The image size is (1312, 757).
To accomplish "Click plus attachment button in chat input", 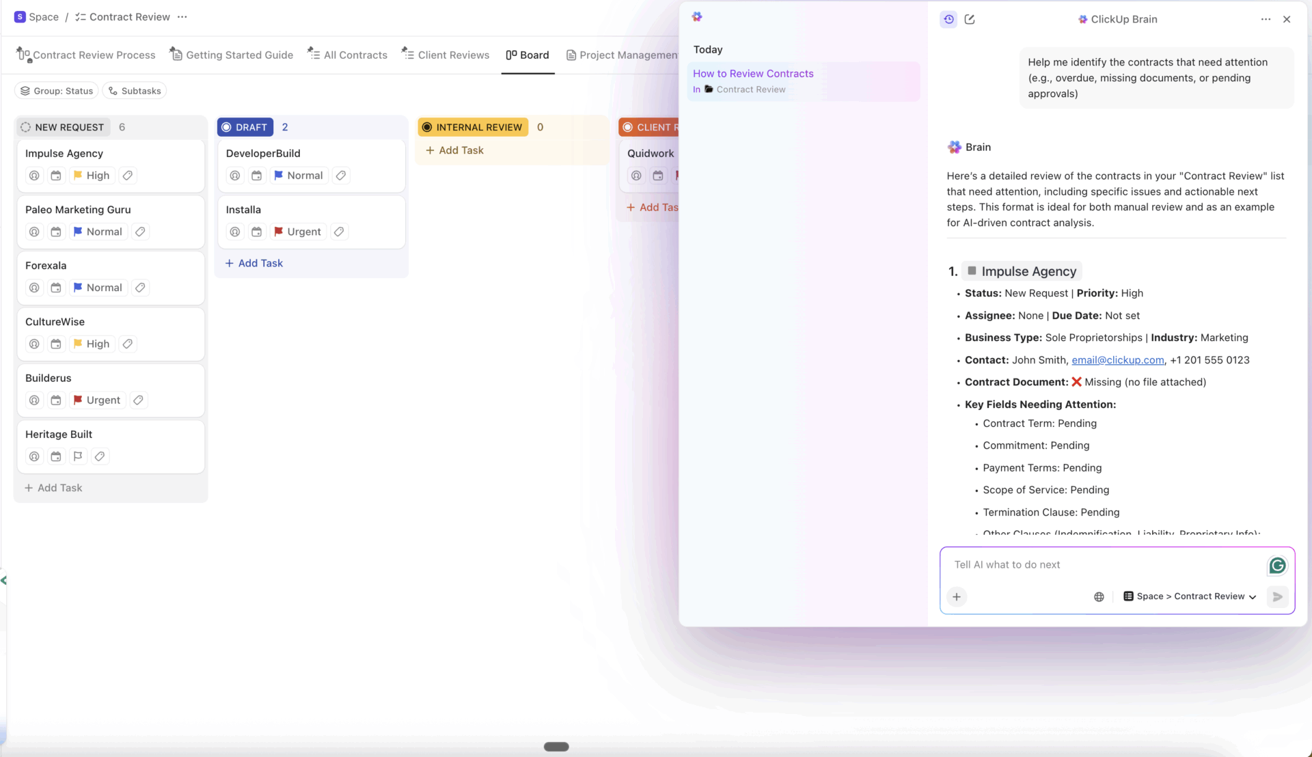I will coord(957,596).
